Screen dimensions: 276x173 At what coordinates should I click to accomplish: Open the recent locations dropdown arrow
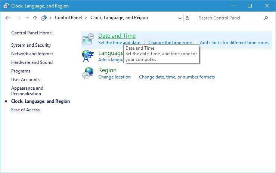coord(28,18)
